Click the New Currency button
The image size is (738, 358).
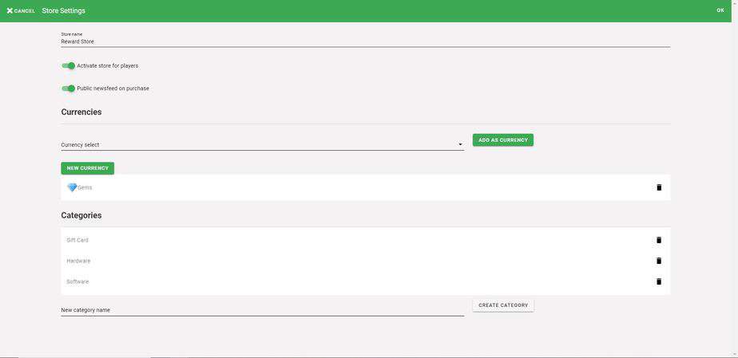pos(88,168)
